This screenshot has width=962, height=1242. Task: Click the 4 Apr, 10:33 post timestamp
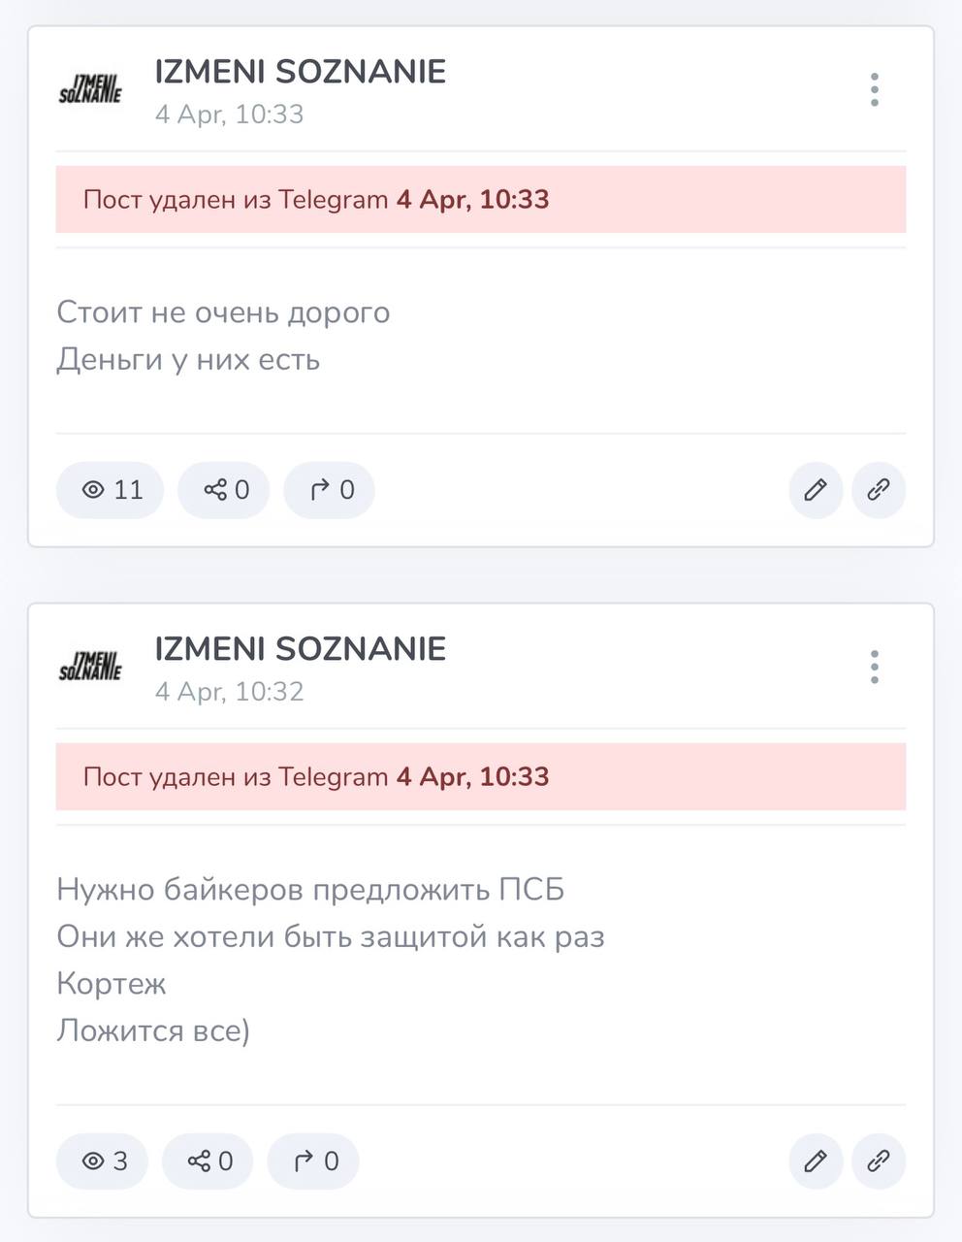coord(230,114)
